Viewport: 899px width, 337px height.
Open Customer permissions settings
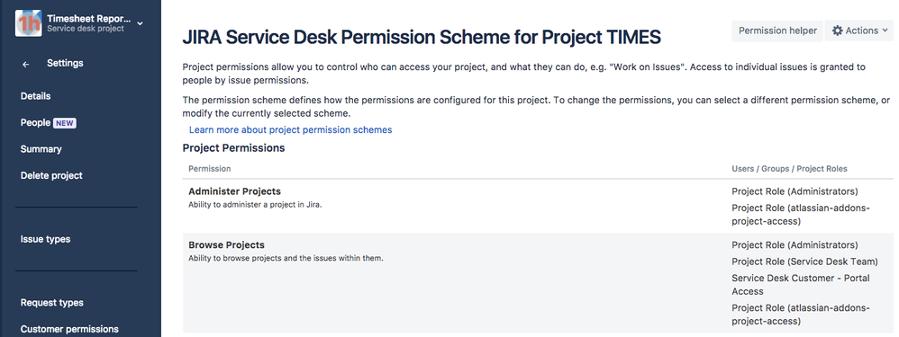pos(69,329)
